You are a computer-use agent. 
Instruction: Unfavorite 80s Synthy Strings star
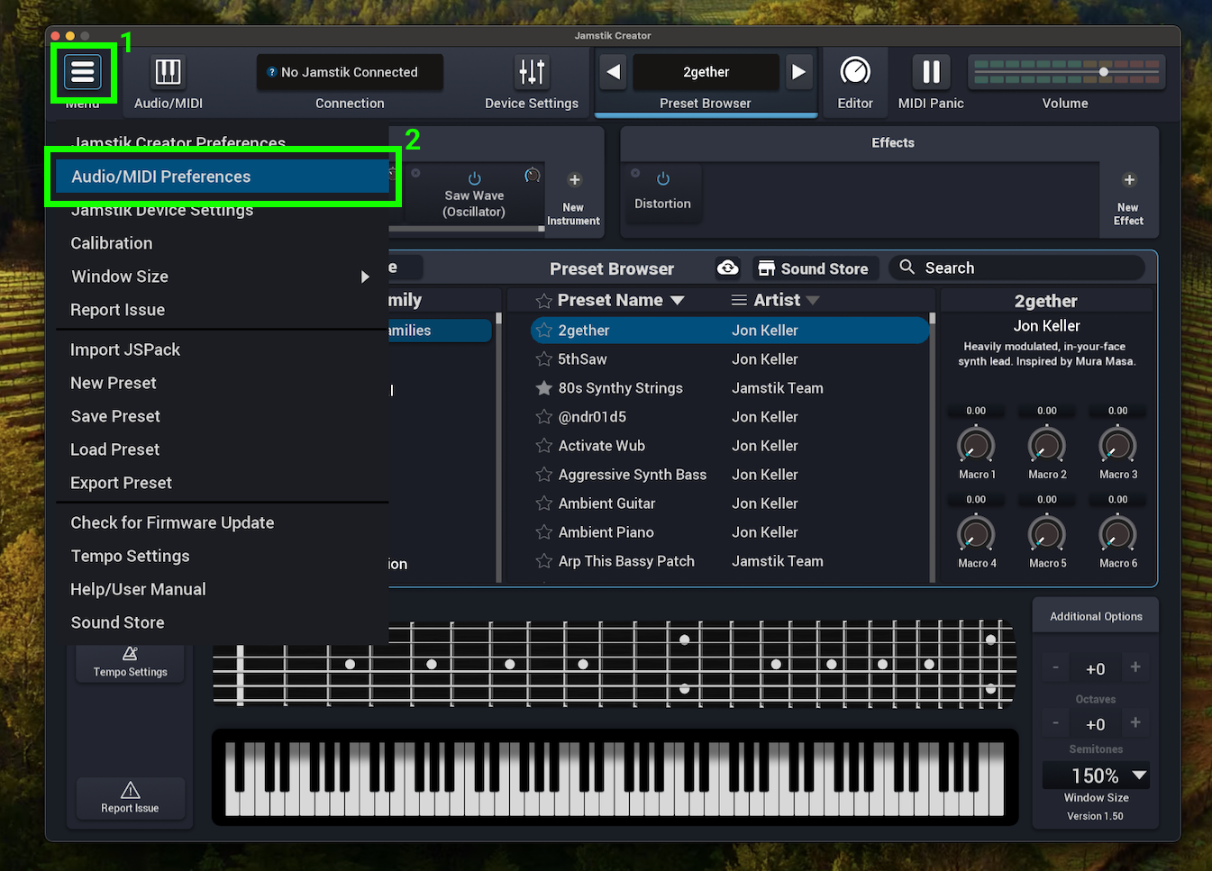pos(544,388)
